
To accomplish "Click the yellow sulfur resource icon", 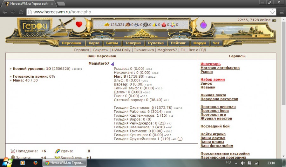I will click(x=155, y=25).
